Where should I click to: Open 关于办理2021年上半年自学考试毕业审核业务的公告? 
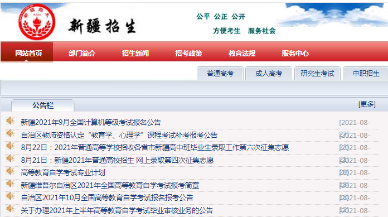[117, 210]
